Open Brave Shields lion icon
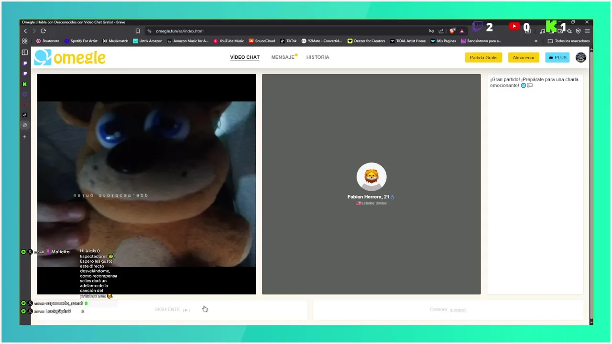The width and height of the screenshot is (612, 344). pos(452,31)
